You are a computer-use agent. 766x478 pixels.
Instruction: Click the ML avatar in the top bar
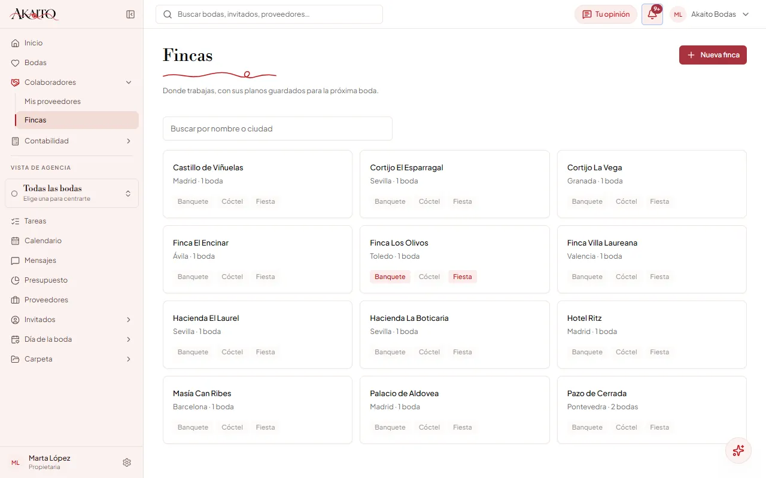[678, 14]
